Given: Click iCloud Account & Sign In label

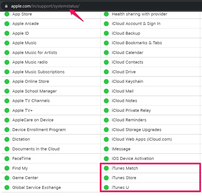Looking at the screenshot, I should click(136, 24).
